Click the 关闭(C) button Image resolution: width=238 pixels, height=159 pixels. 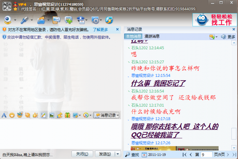82,154
